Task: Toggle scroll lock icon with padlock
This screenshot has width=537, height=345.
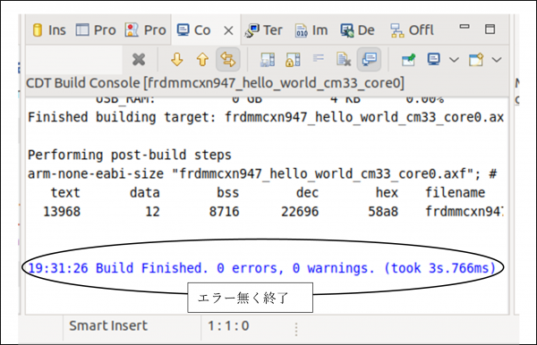Action: 294,60
